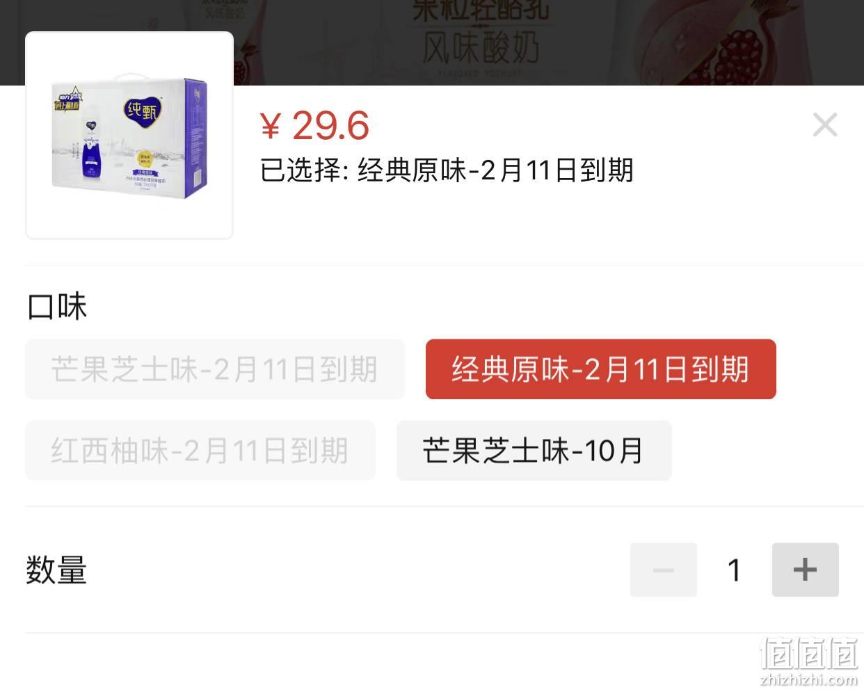Tap the greyed 芒果芝士味-2月11日到期 option
This screenshot has width=864, height=692.
(214, 369)
